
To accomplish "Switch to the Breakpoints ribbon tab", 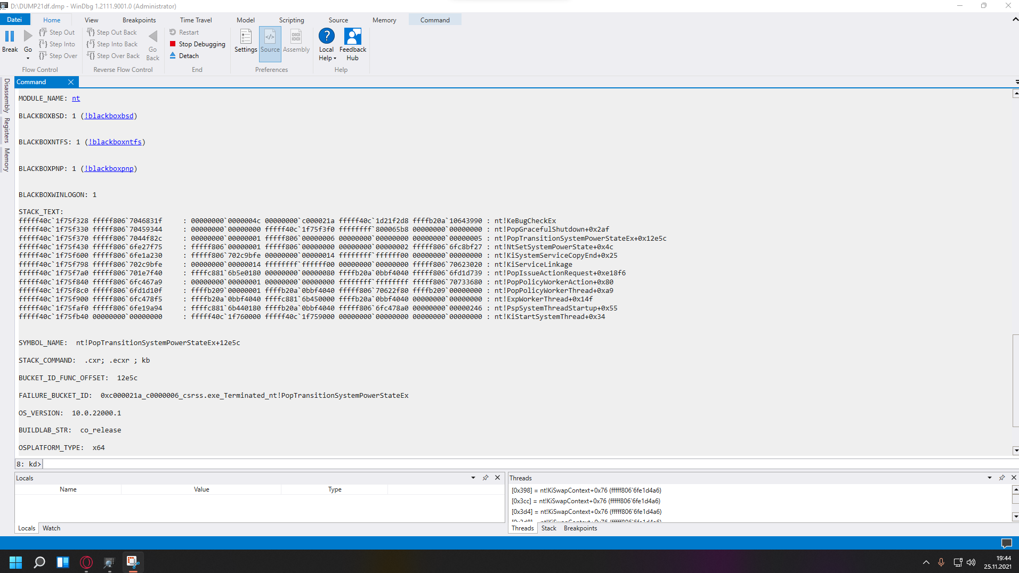I will point(139,20).
